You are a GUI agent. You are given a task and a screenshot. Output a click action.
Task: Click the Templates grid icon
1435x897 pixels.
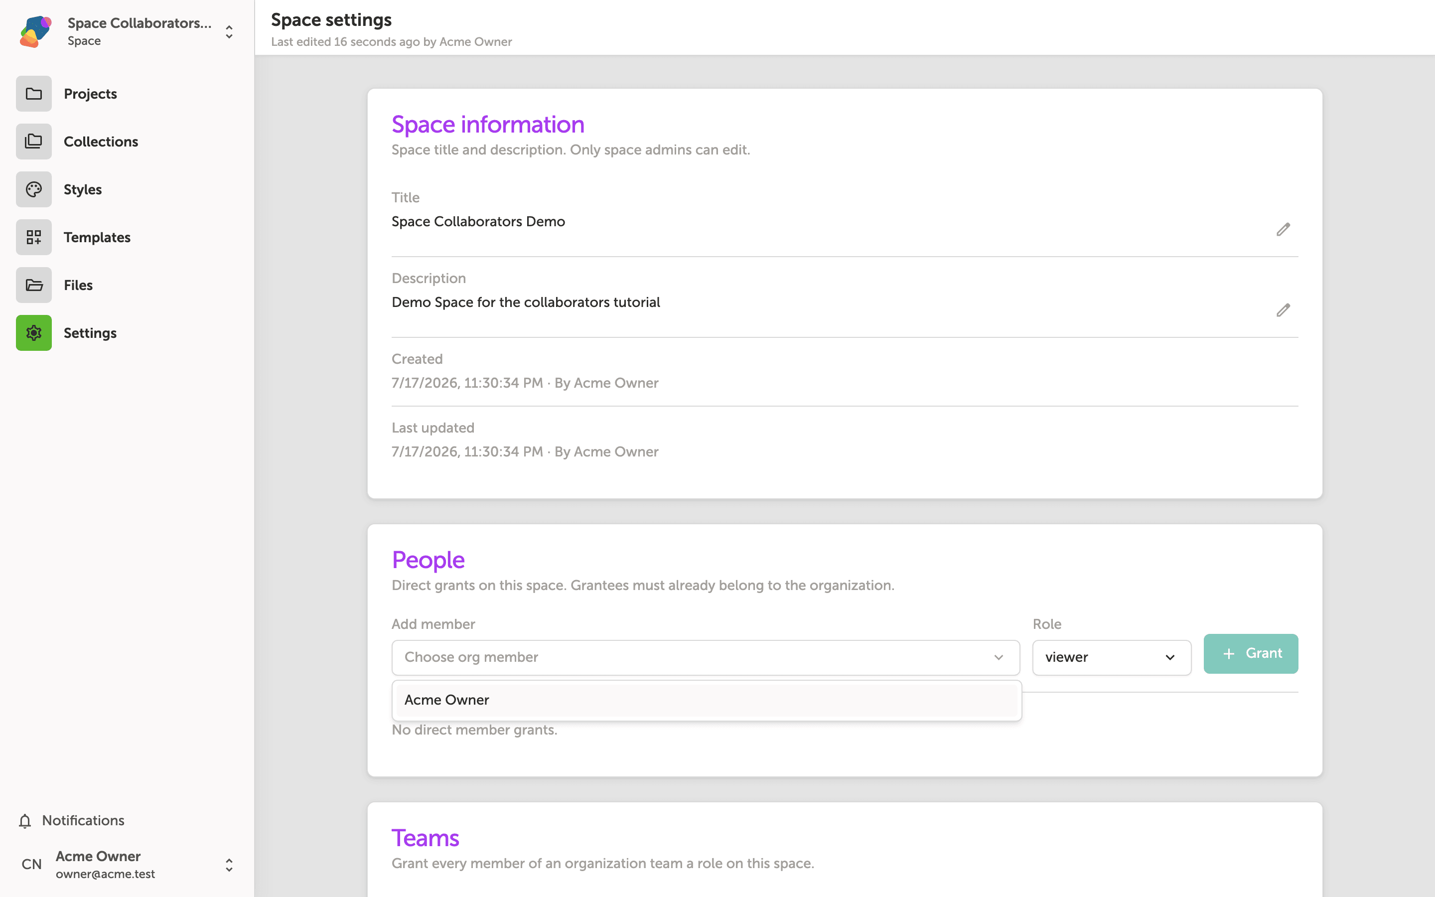[34, 237]
